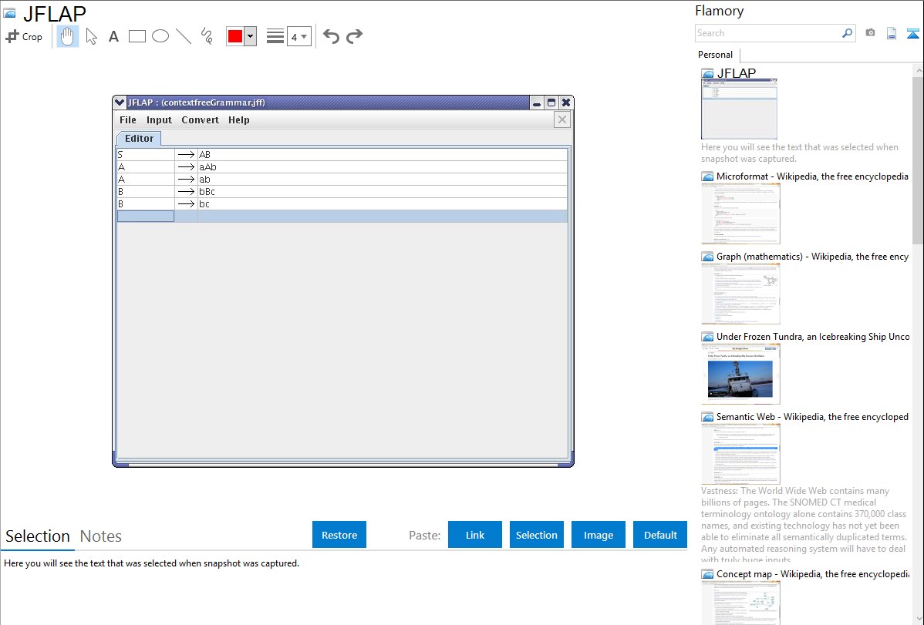Click the Flamory search field
Screen dimensions: 924x625
(x=768, y=33)
